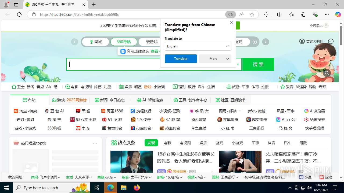Click 登录/注册 login link
344x193 pixels.
click(x=311, y=41)
